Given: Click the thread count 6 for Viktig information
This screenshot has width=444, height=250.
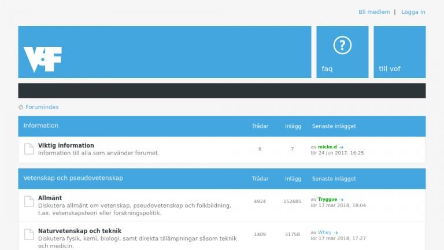Looking at the screenshot, I should tap(260, 149).
